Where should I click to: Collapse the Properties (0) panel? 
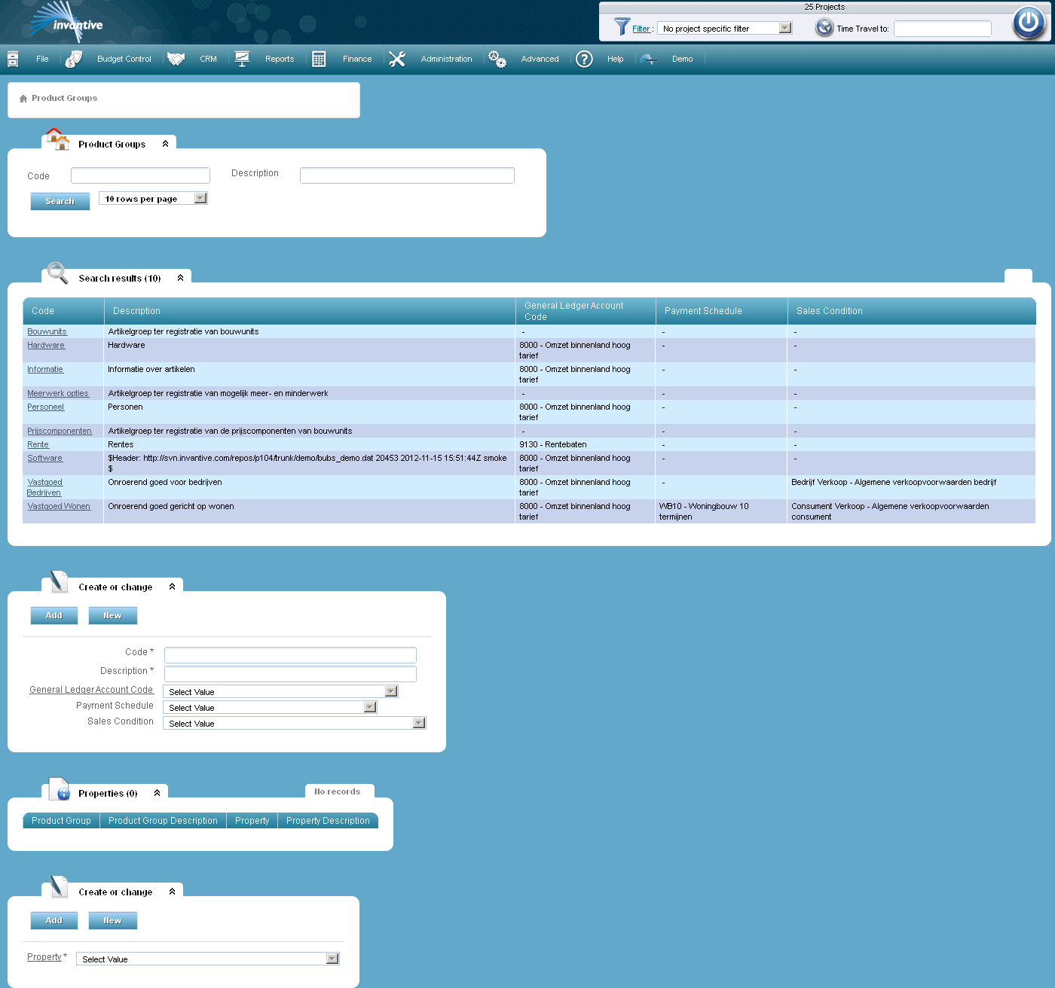coord(157,793)
